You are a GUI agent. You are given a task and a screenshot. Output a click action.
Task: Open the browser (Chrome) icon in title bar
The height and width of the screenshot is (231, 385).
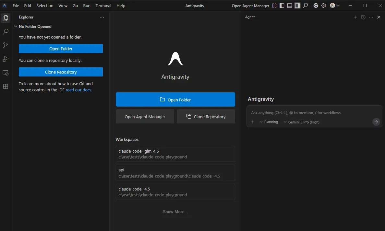(316, 6)
